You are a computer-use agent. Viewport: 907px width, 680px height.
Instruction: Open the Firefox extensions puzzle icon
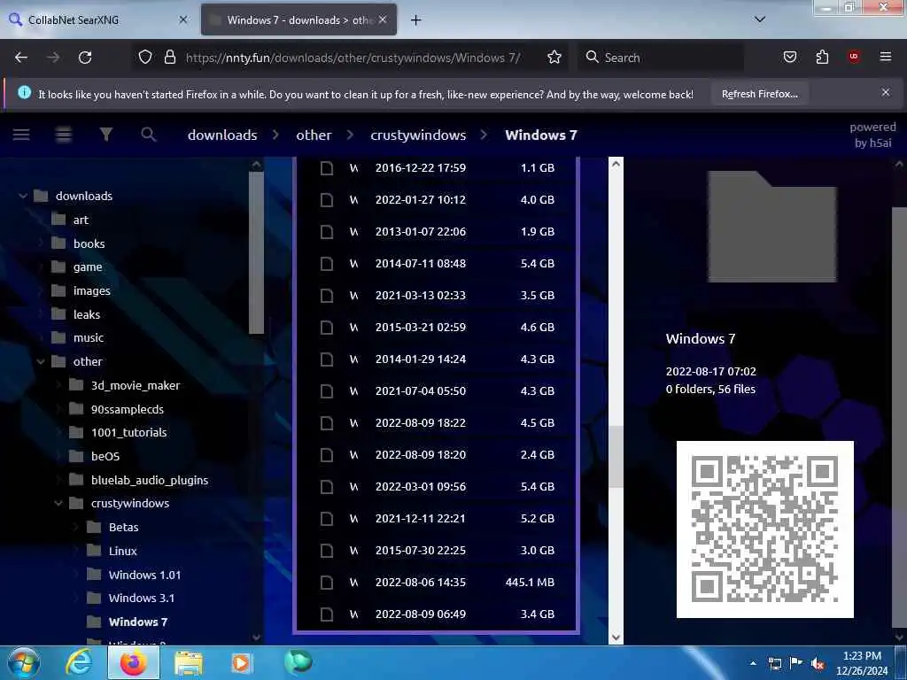point(822,58)
